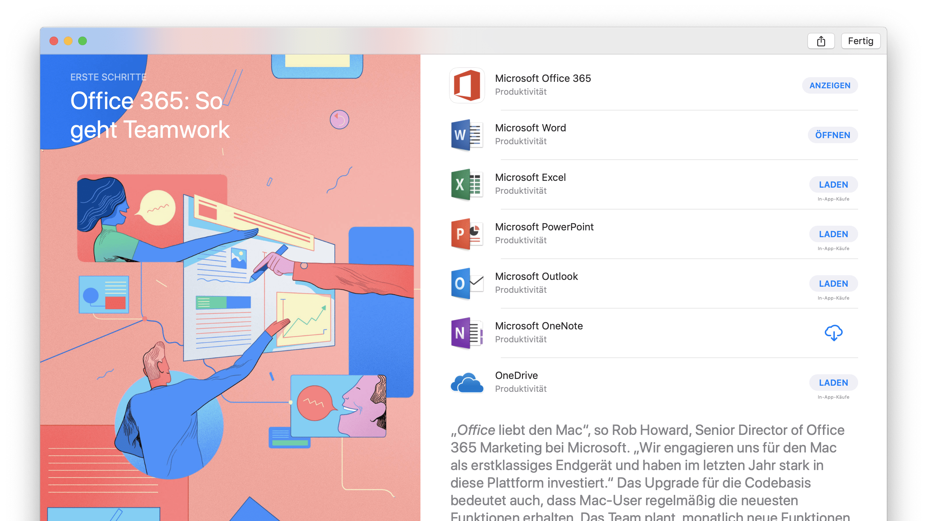Viewport: 927px width, 521px height.
Task: Click the Microsoft Word app icon
Action: [x=467, y=135]
